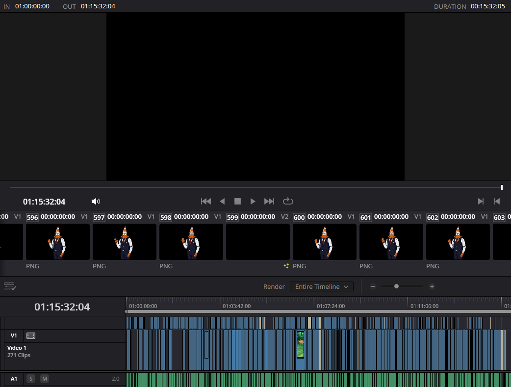The height and width of the screenshot is (387, 511).
Task: Select clip 596 thumbnail
Action: [x=58, y=242]
